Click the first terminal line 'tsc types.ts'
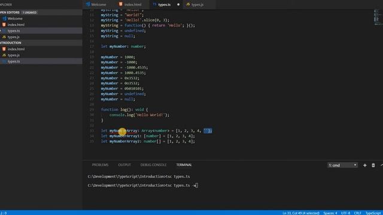 pos(139,177)
